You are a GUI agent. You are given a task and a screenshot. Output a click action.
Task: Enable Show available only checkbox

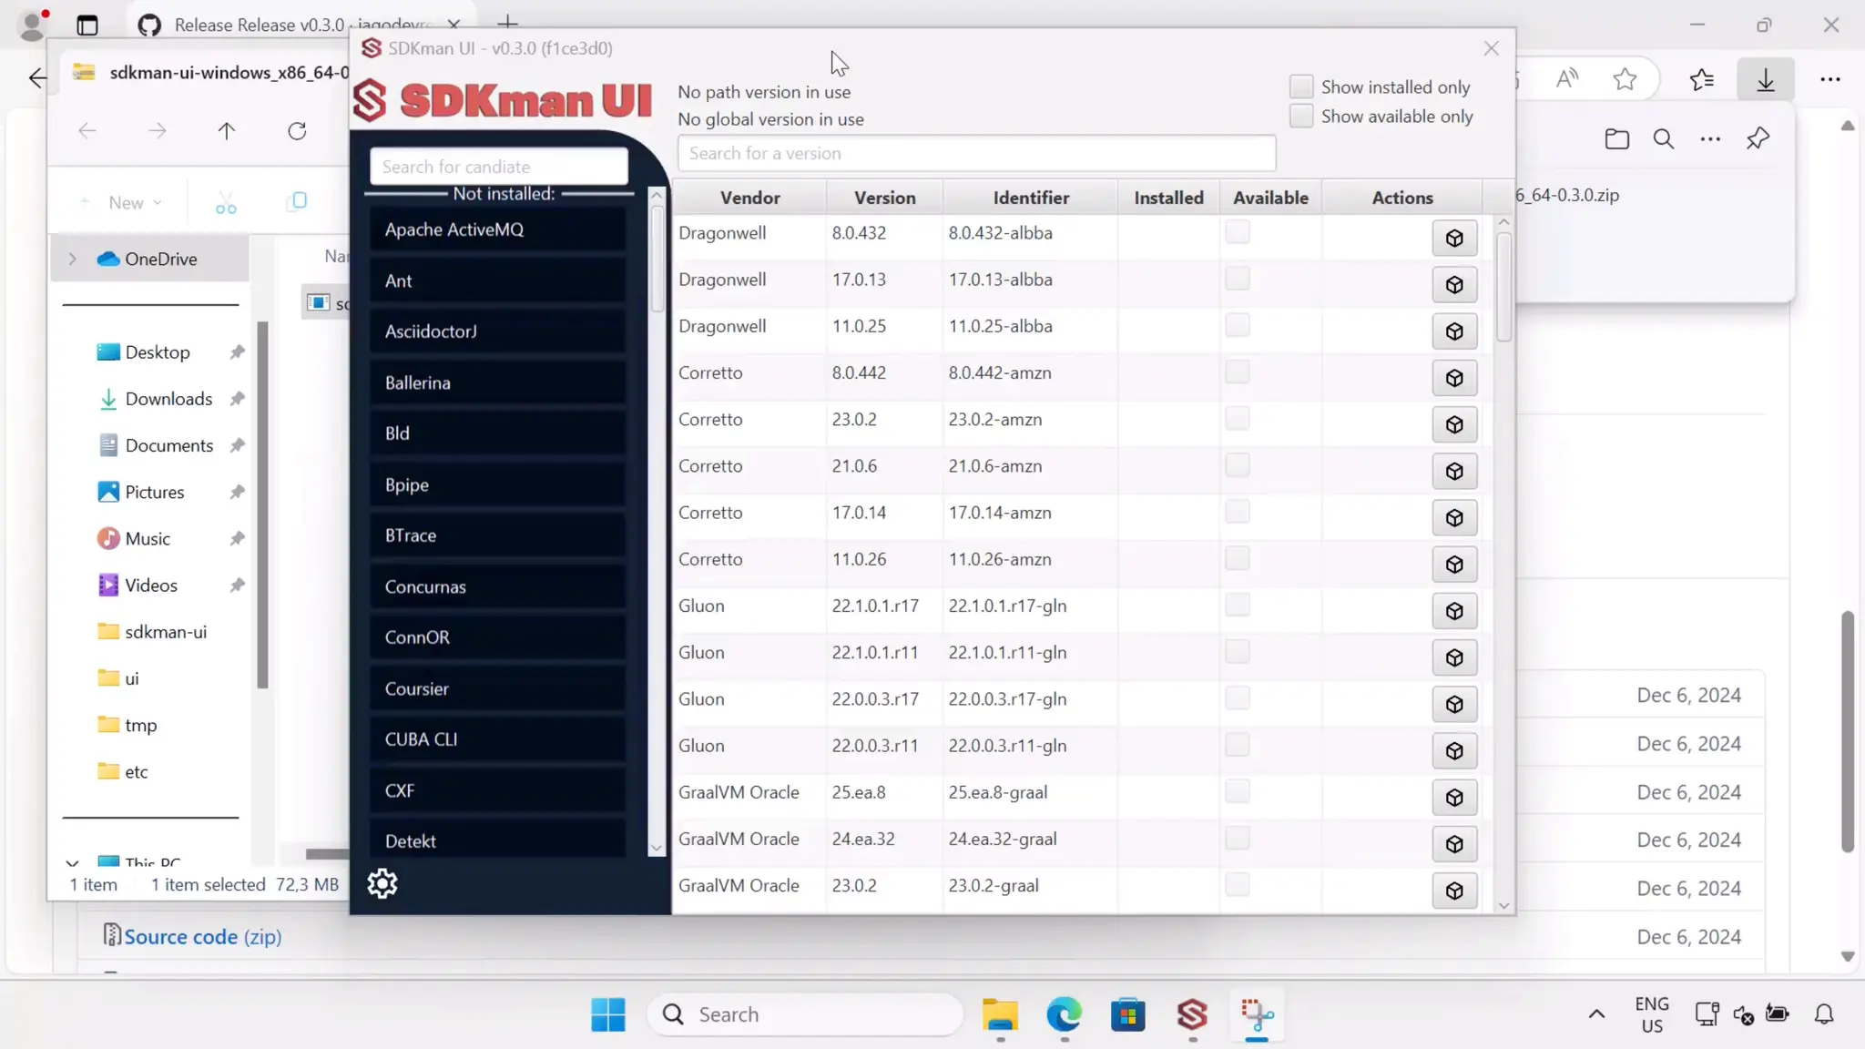1301,117
